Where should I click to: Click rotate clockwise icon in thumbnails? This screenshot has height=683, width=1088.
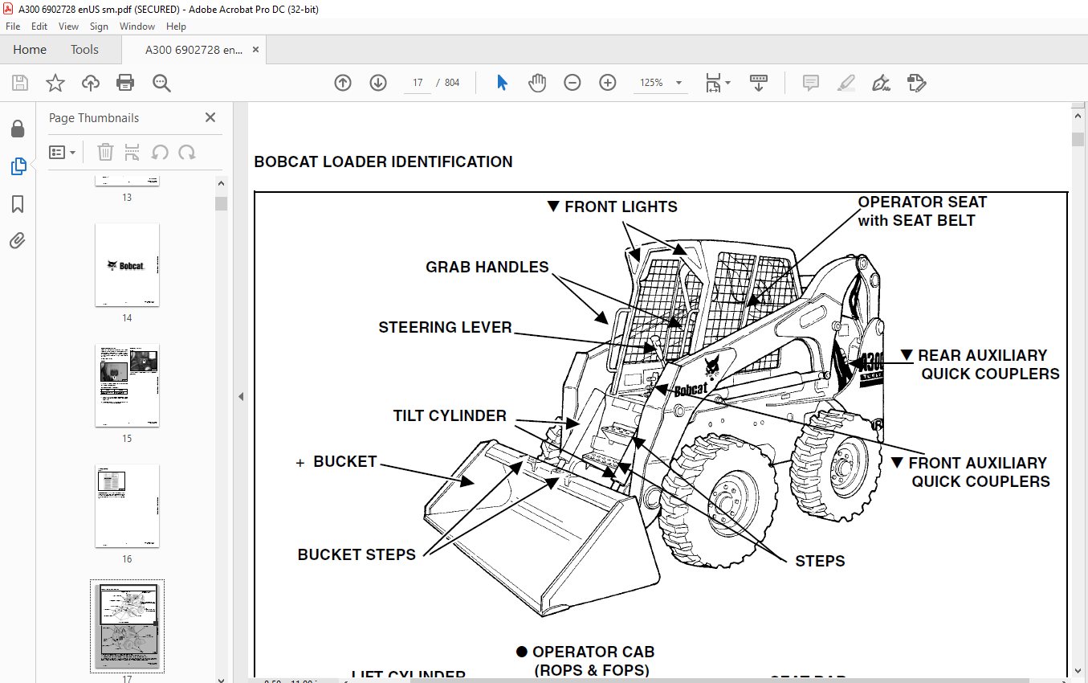coord(187,152)
